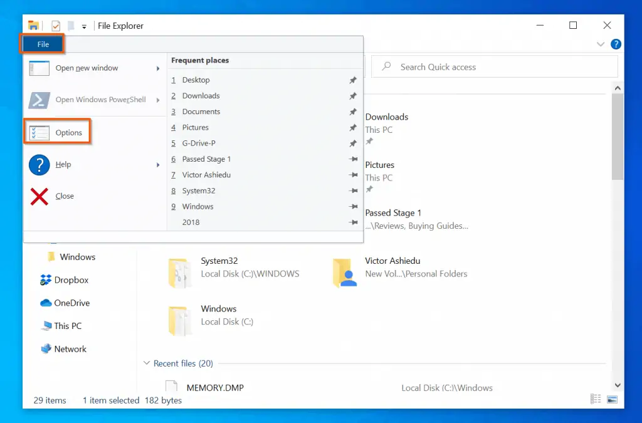Image resolution: width=642 pixels, height=423 pixels.
Task: Pin Windows in Frequent places via its pin icon
Action: [x=353, y=207]
